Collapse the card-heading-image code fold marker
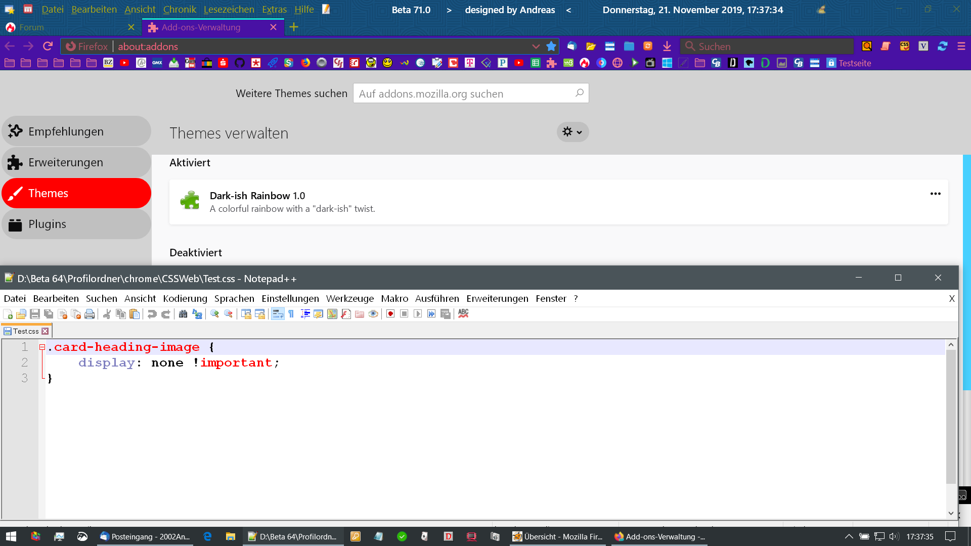 point(42,347)
